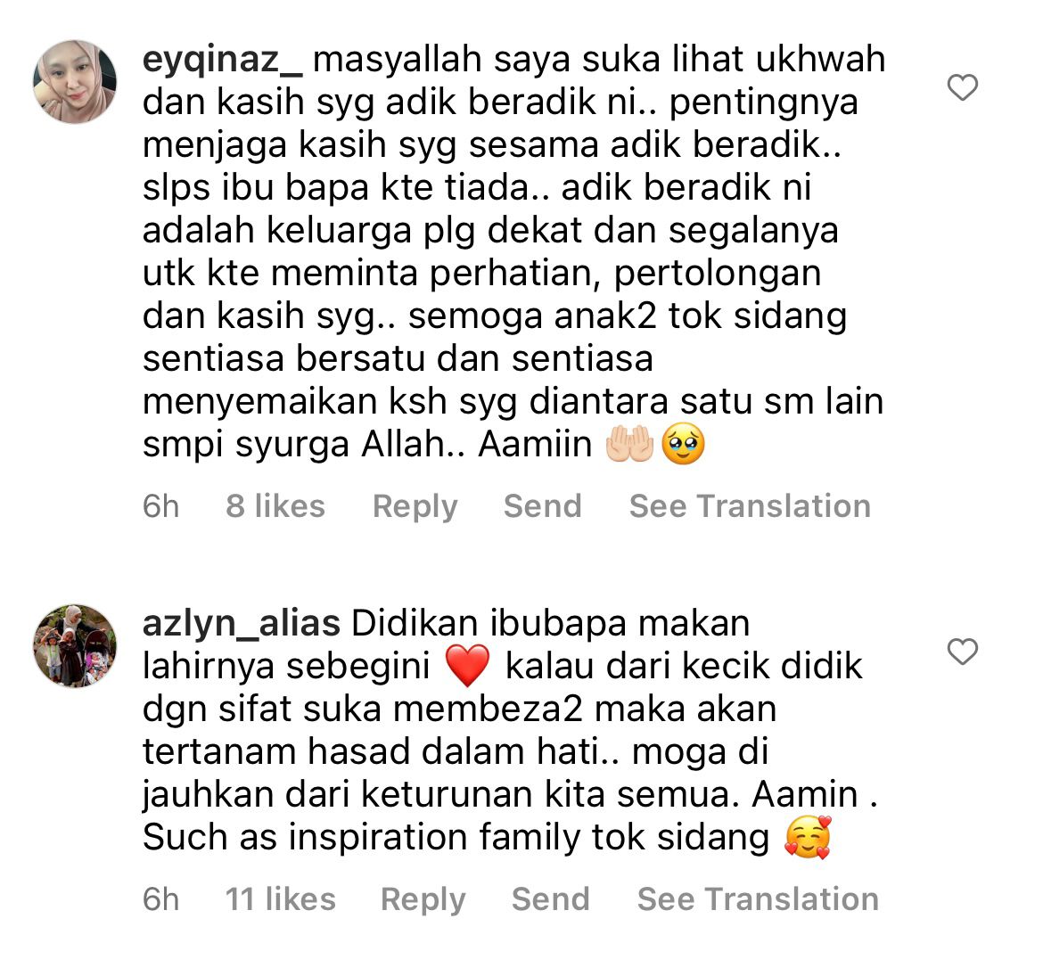
Task: Open the azlyn_alias username link
Action: point(242,624)
